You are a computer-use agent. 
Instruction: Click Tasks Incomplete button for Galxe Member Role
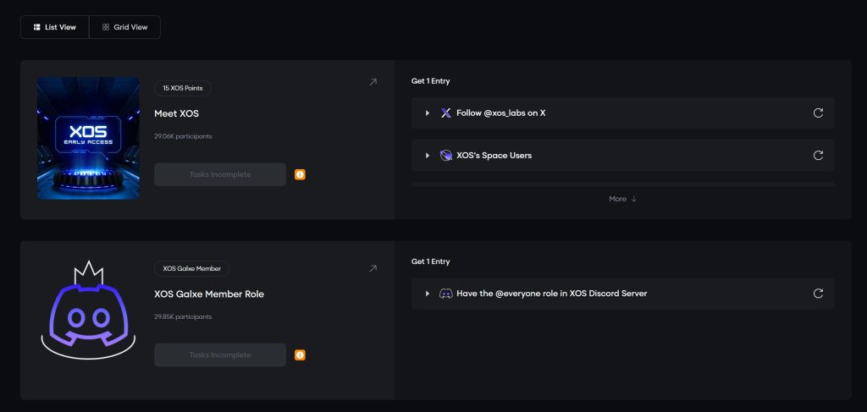(x=220, y=355)
